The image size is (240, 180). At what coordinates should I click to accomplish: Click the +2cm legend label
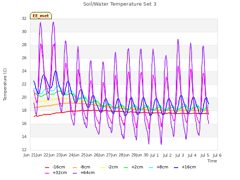tap(137, 167)
